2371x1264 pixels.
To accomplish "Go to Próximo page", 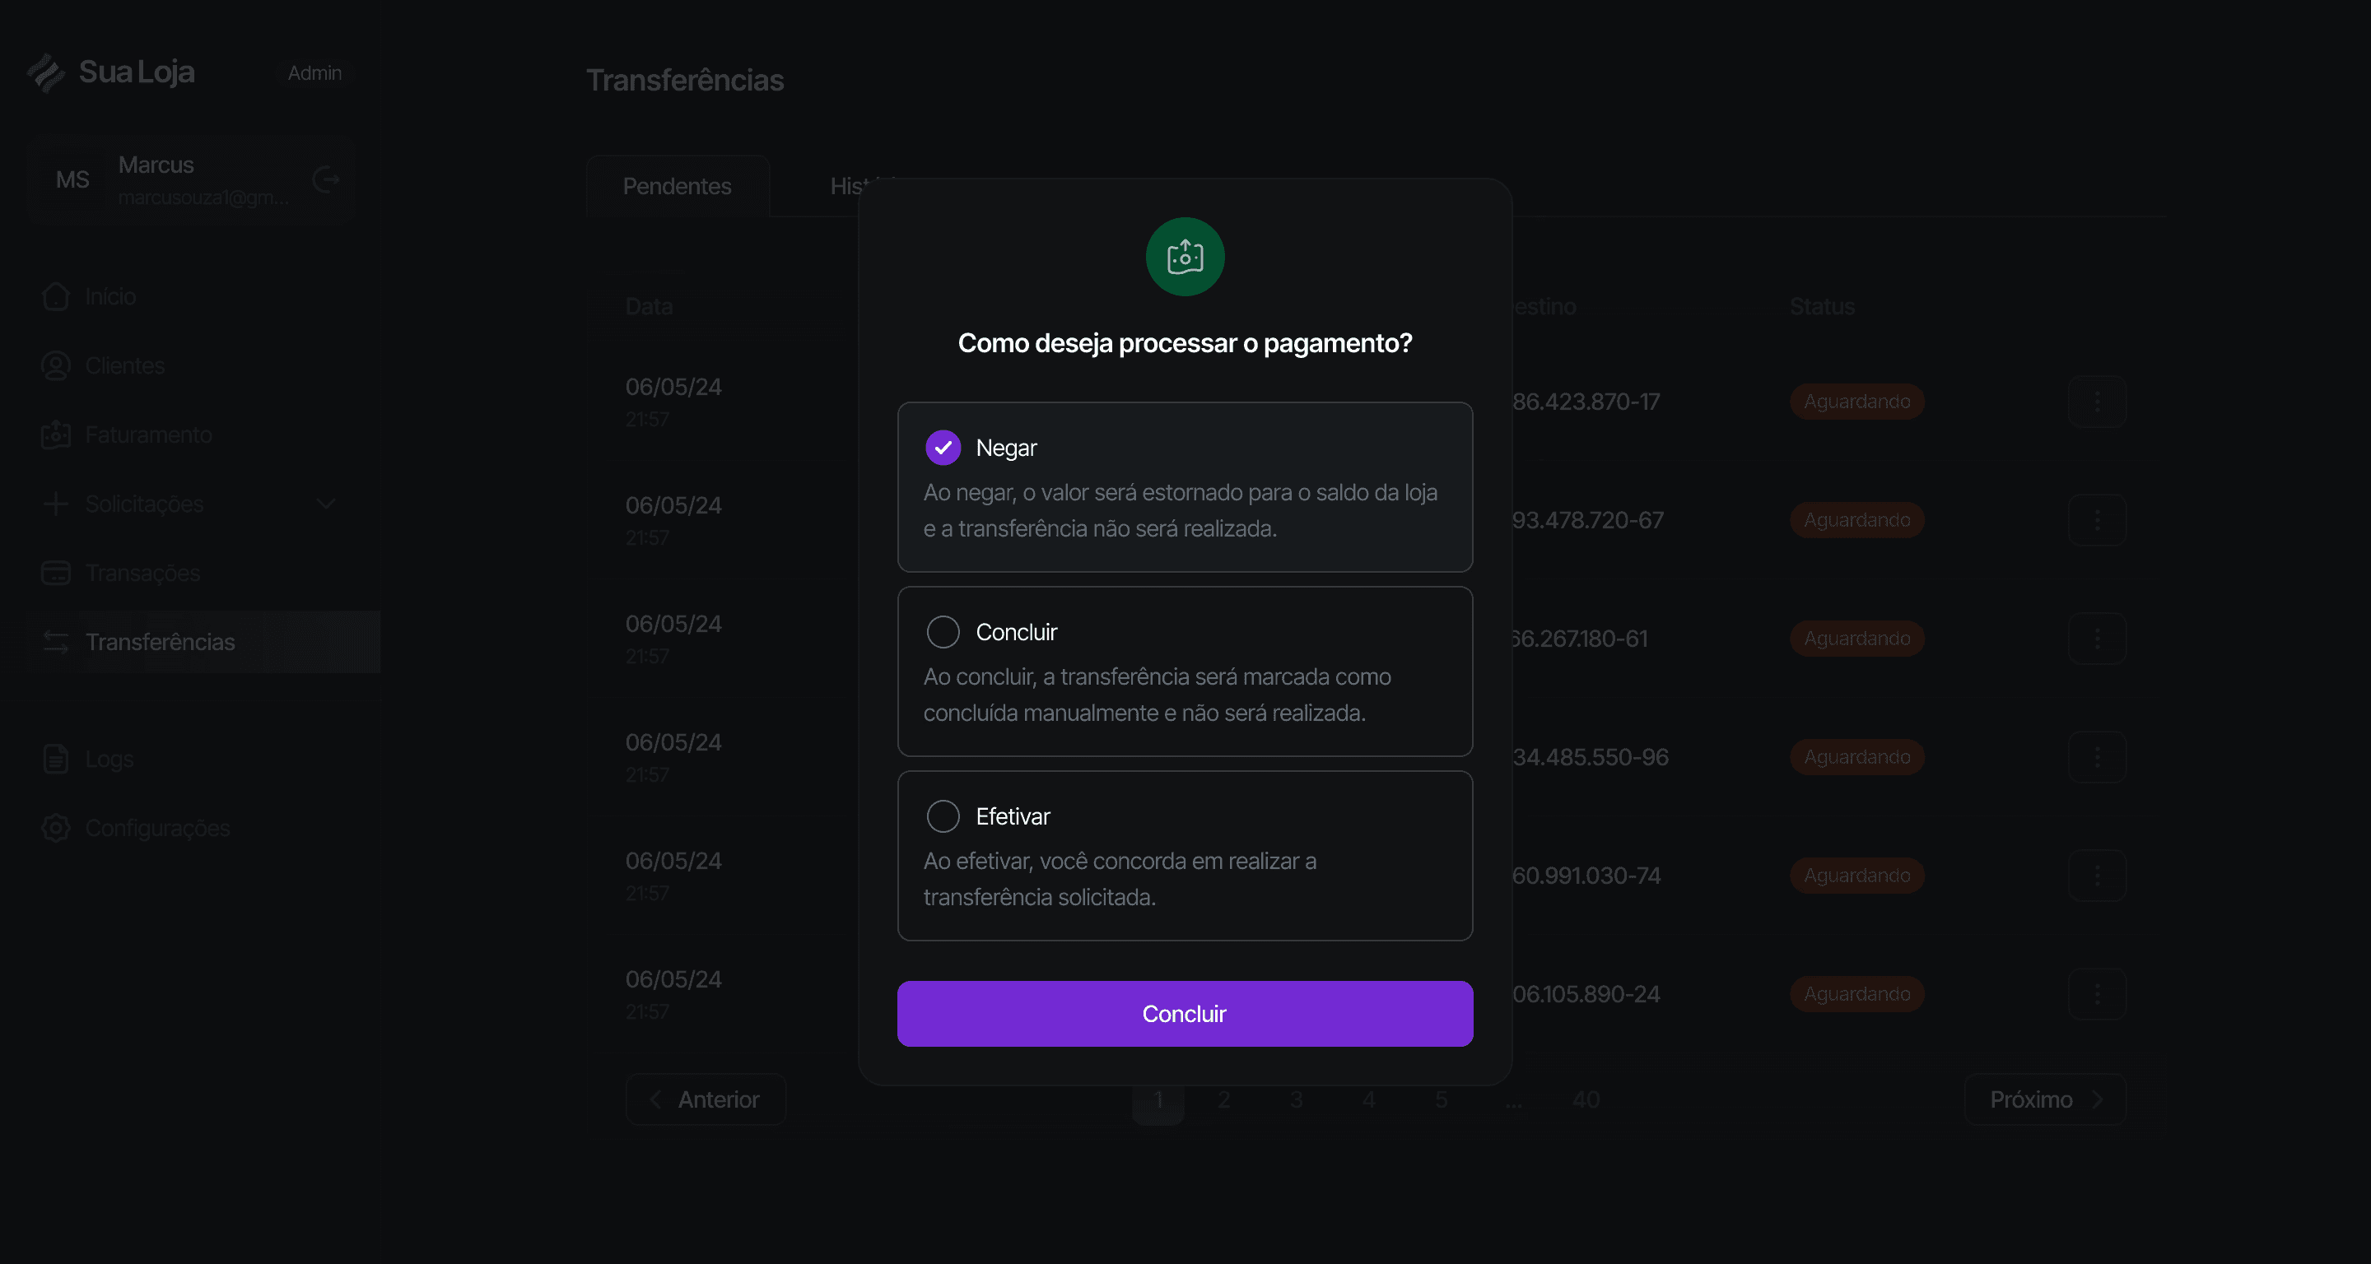I will (2044, 1099).
